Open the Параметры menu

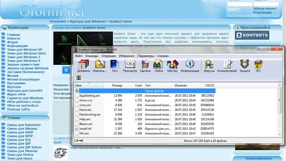pyautogui.click(x=146, y=56)
